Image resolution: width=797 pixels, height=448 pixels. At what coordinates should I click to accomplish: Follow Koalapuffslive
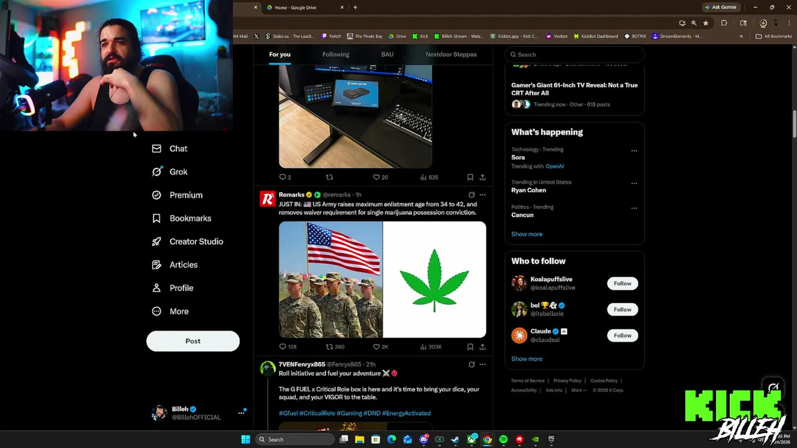(x=623, y=283)
